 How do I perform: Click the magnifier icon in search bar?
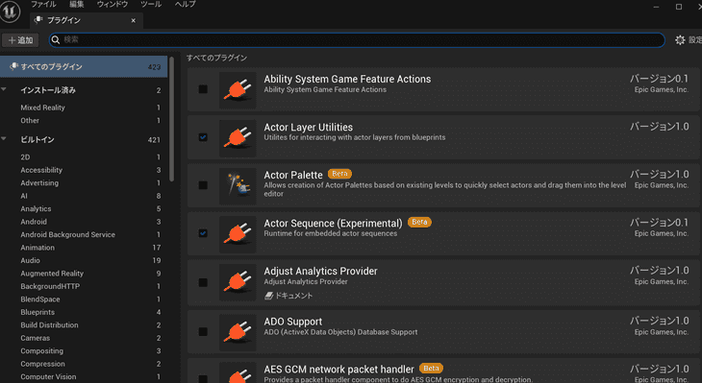point(56,40)
